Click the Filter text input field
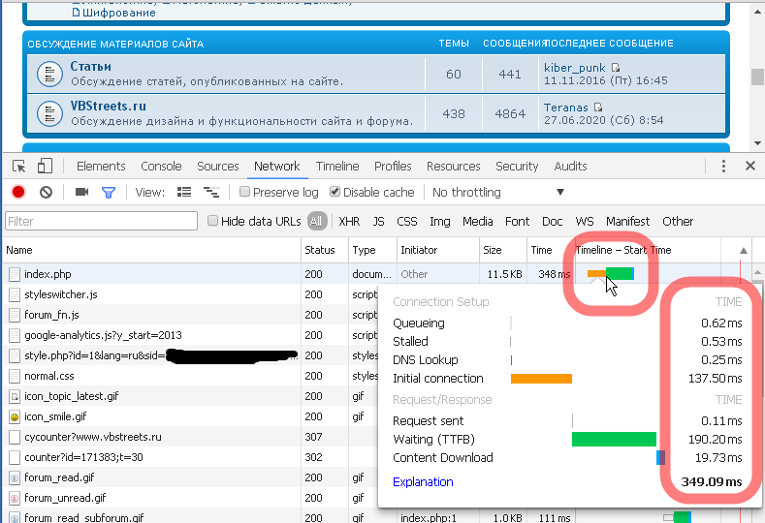The image size is (765, 523). tap(102, 222)
